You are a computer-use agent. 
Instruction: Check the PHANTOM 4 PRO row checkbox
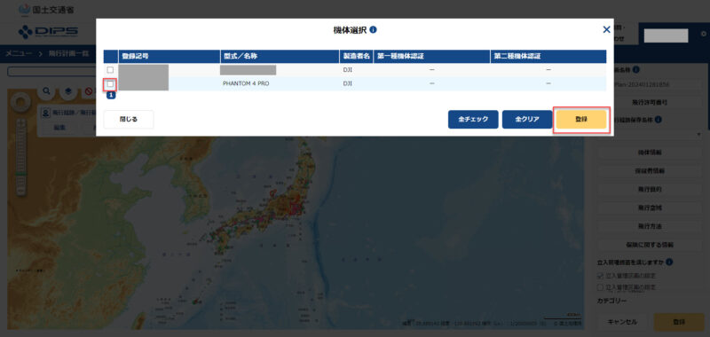pos(110,83)
